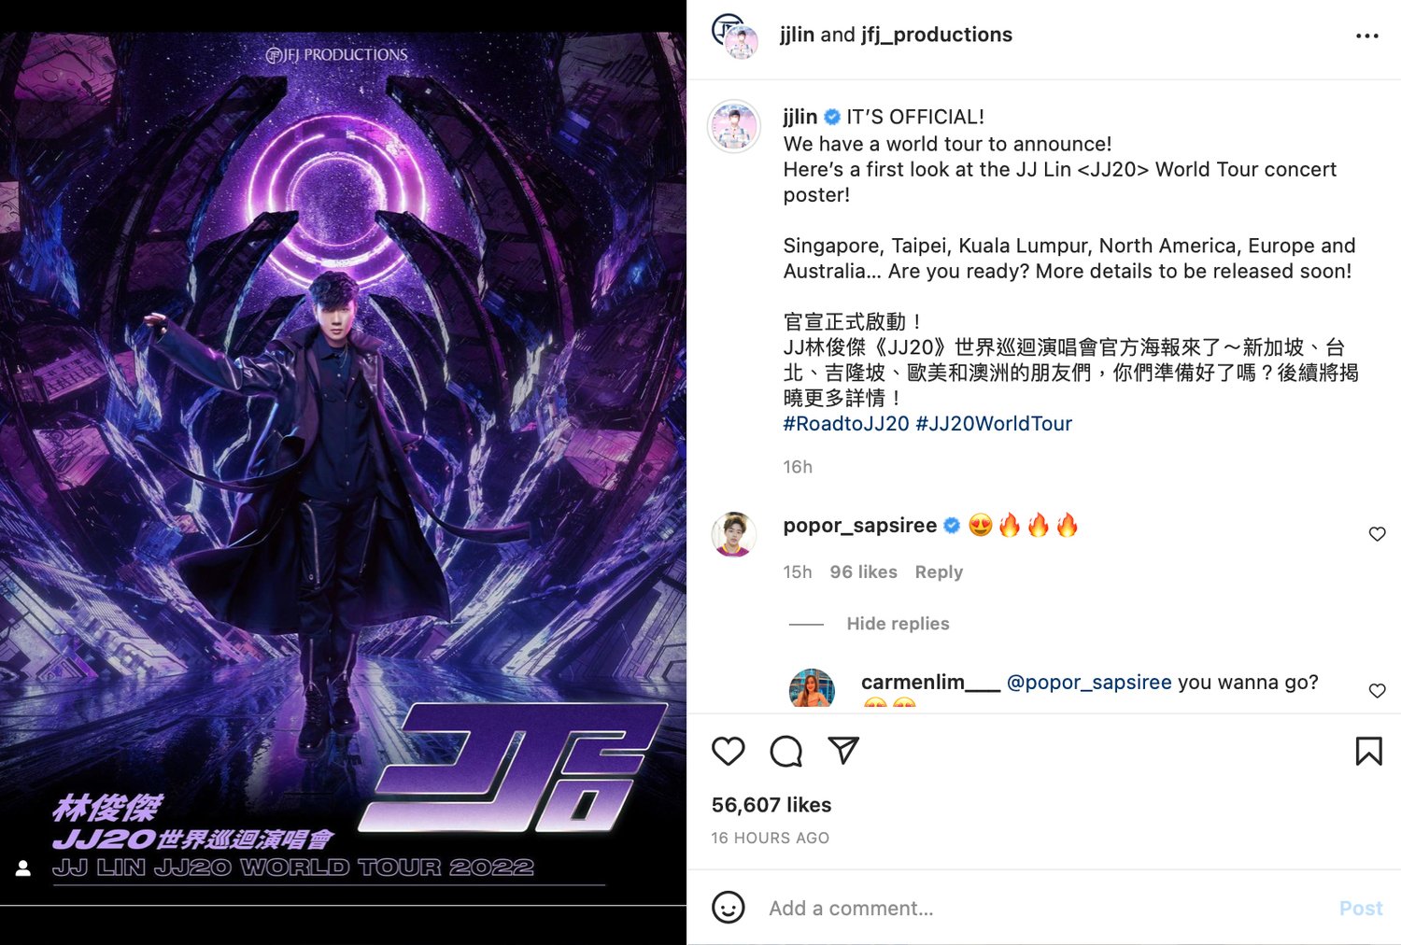
Task: View the 56,607 likes list
Action: click(771, 805)
